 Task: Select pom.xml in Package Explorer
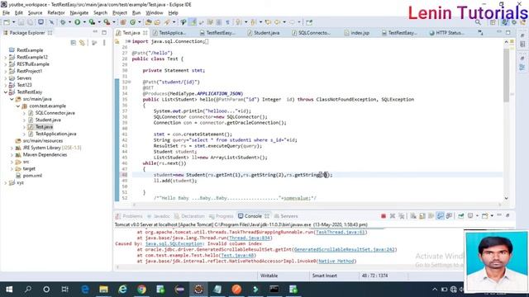tap(32, 176)
